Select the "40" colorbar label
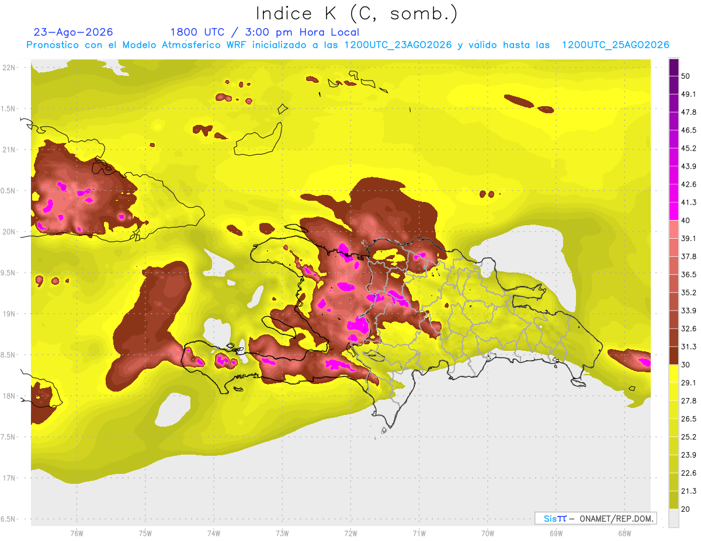701x541 pixels. click(686, 221)
